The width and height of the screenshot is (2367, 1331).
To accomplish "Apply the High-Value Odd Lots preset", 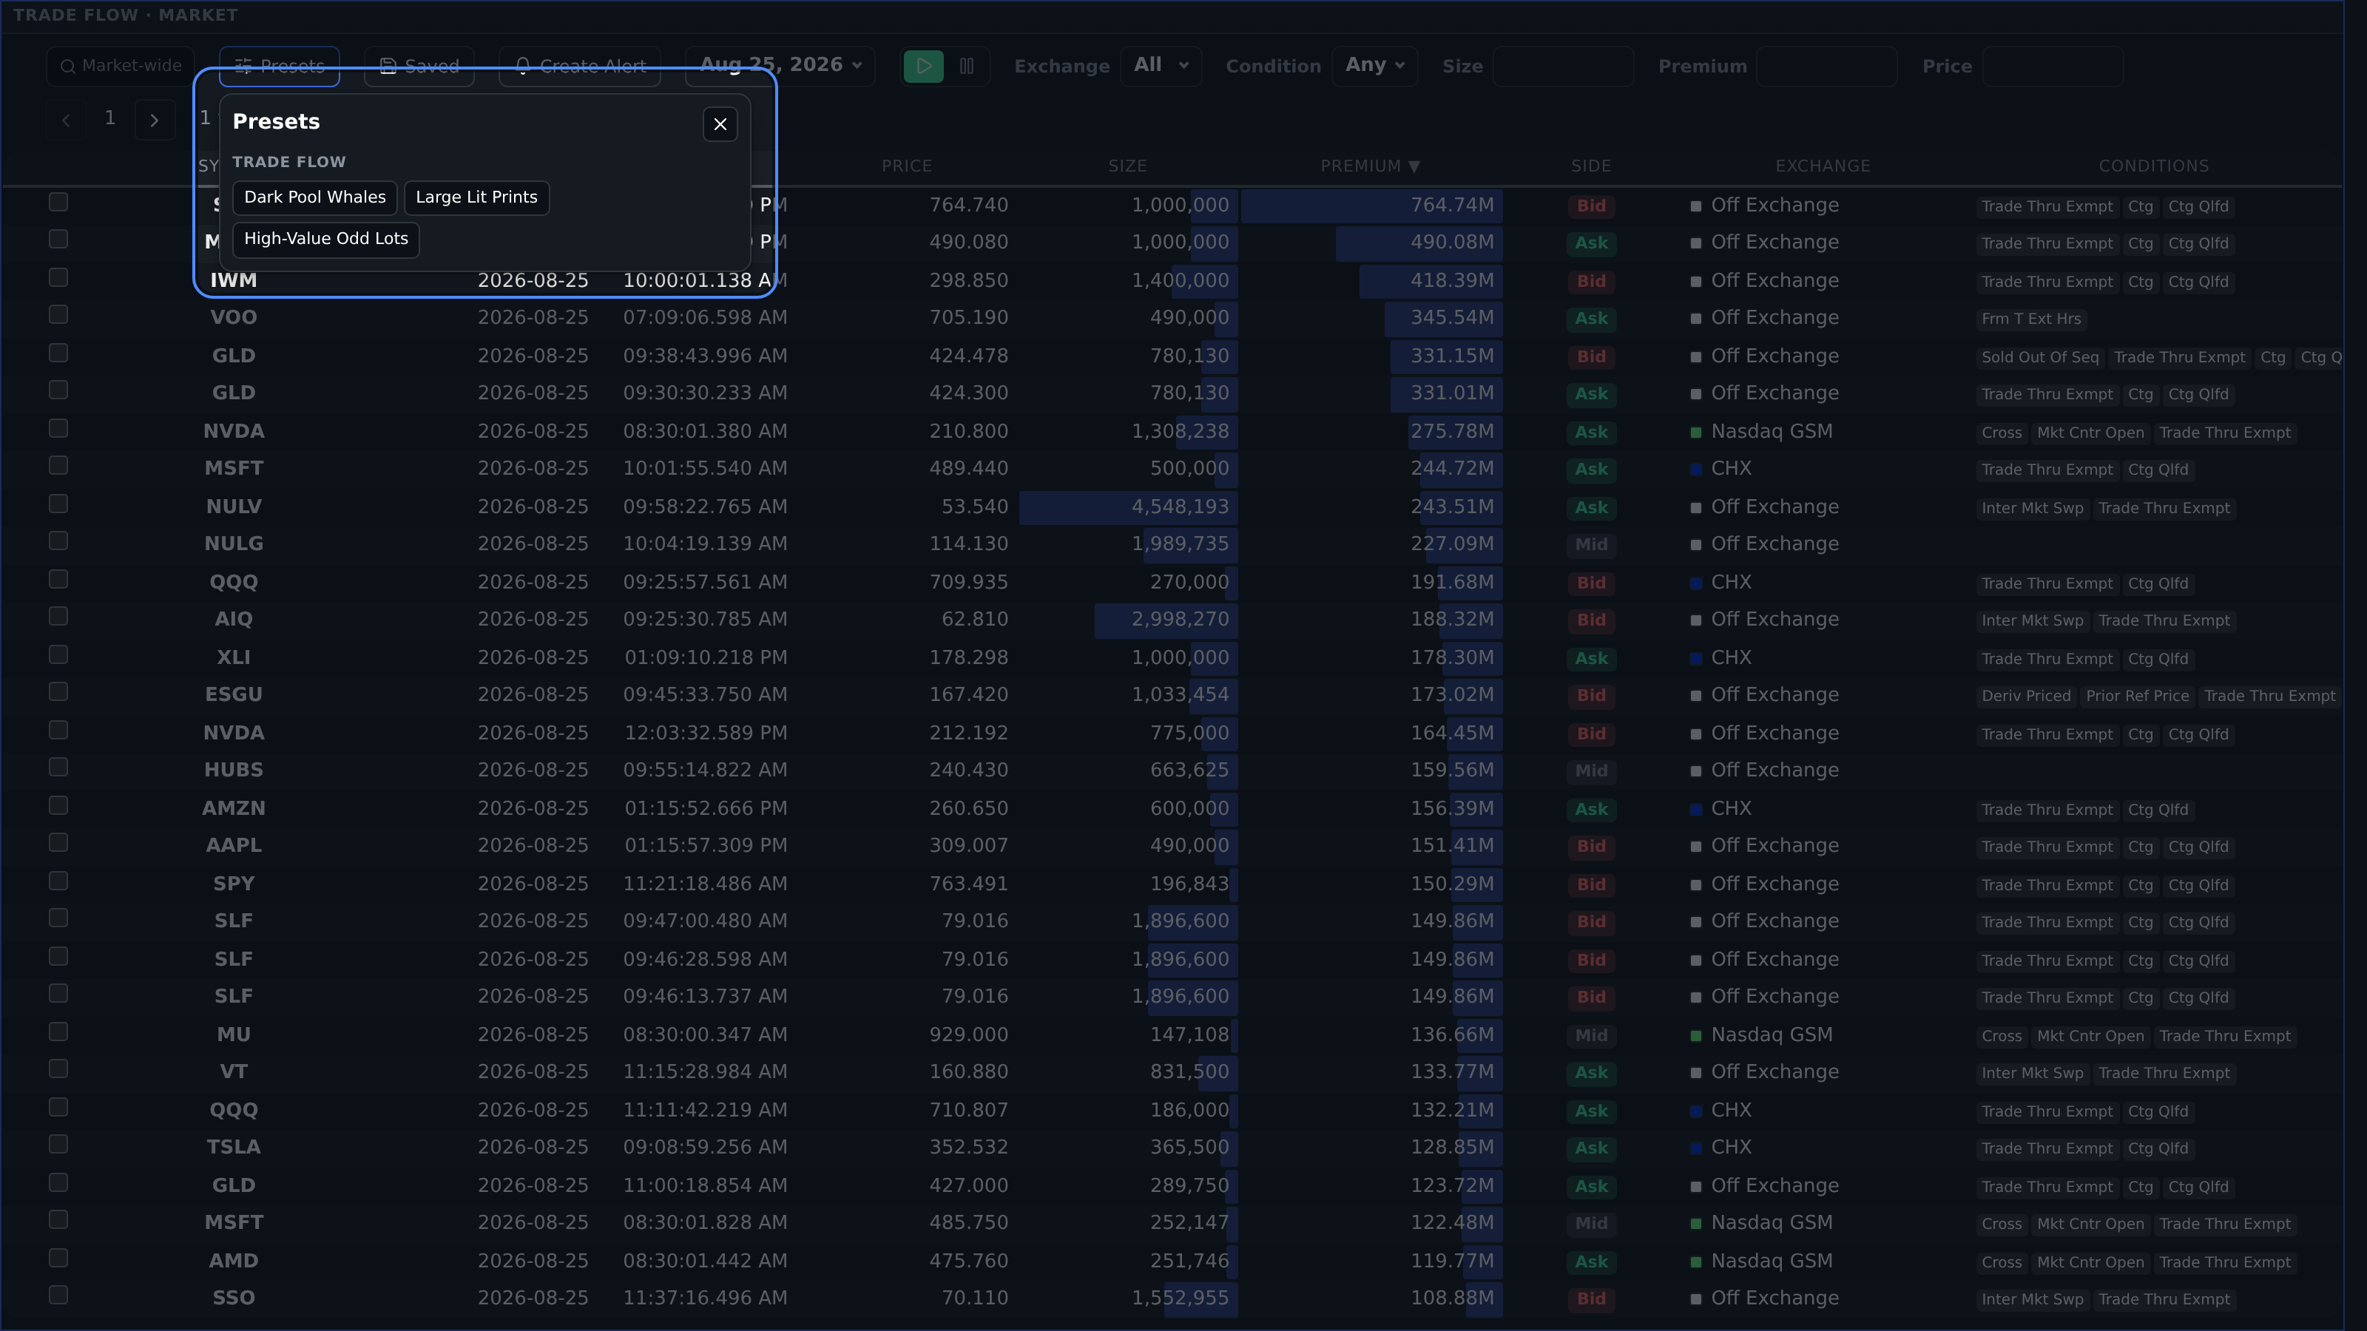I will [325, 239].
